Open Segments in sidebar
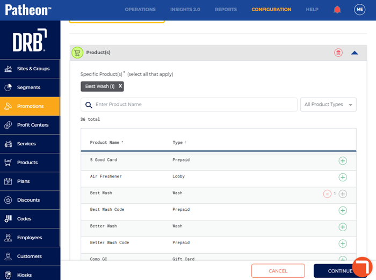Viewport: 376px width, 280px height. 30,87
